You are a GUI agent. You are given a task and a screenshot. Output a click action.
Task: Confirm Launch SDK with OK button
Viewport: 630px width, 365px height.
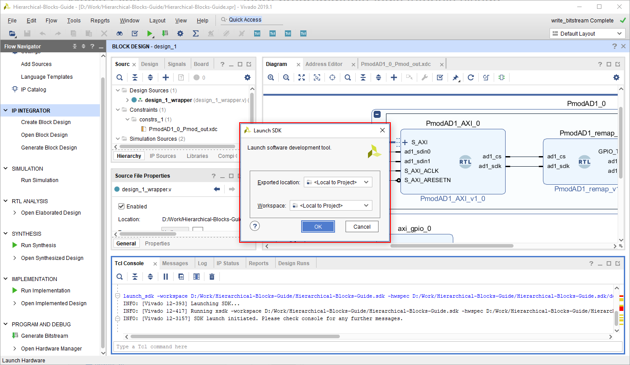pos(318,226)
